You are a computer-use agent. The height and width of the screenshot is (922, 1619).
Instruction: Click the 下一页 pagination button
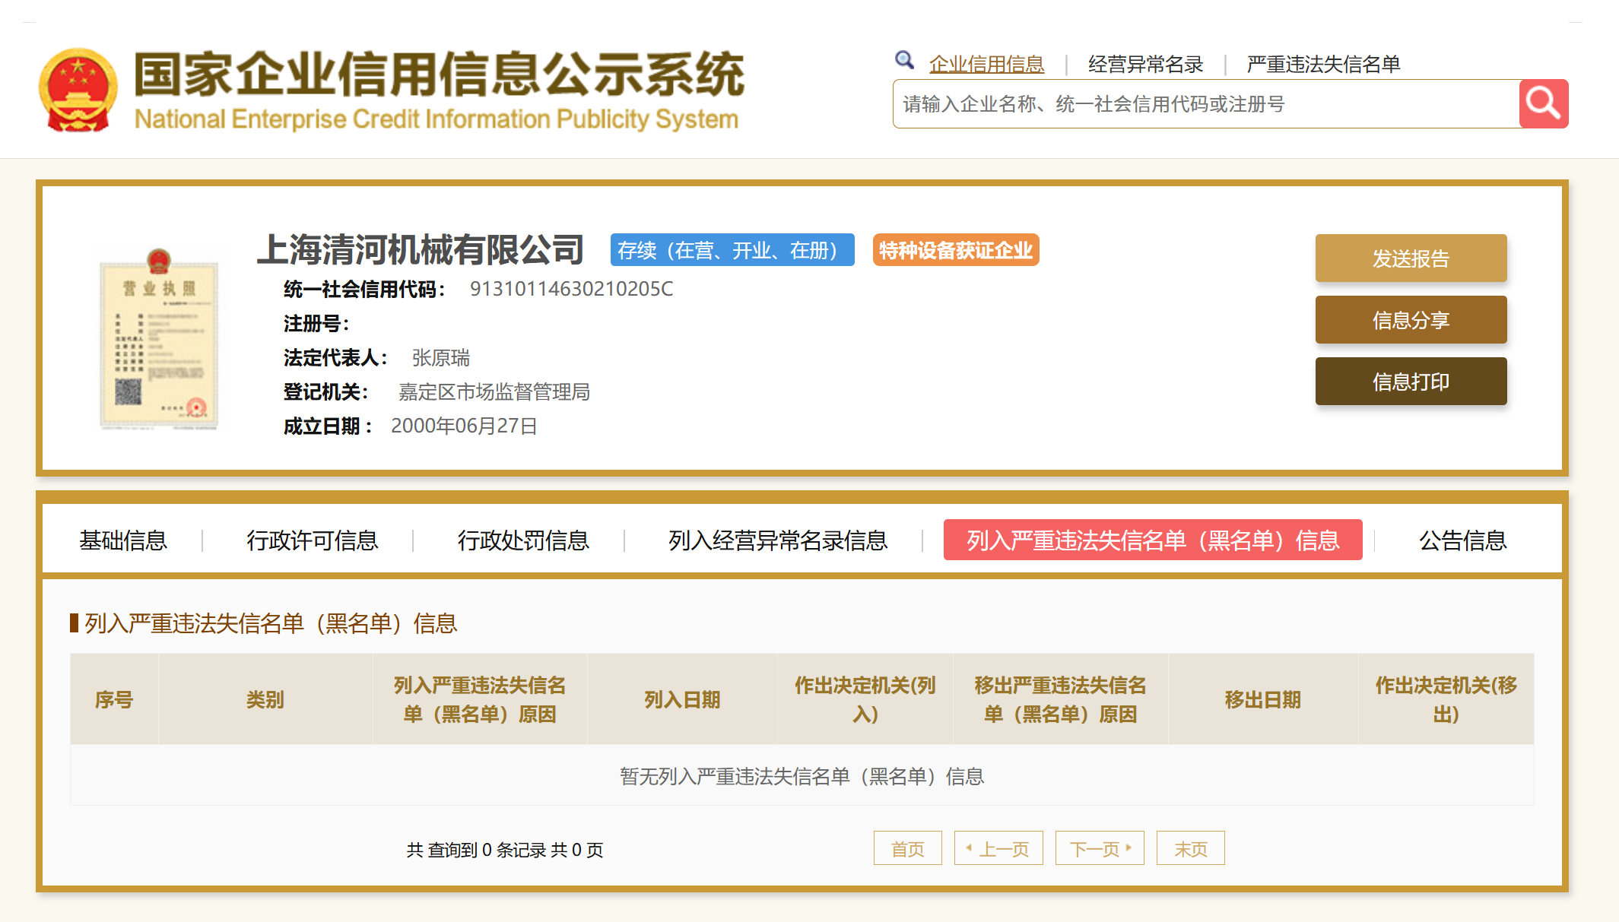click(1100, 848)
